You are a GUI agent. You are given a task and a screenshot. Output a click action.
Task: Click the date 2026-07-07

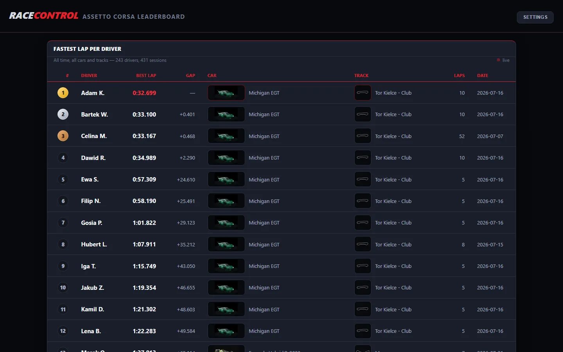[x=490, y=136]
